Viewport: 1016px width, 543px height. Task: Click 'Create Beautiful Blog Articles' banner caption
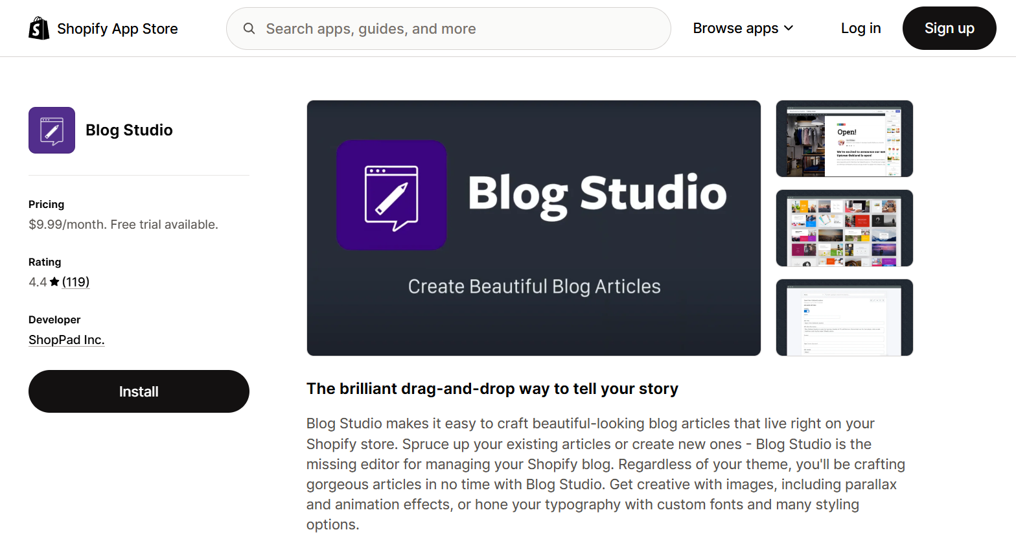[x=534, y=286]
